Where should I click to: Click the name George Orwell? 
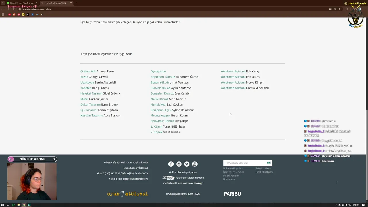pos(98,77)
